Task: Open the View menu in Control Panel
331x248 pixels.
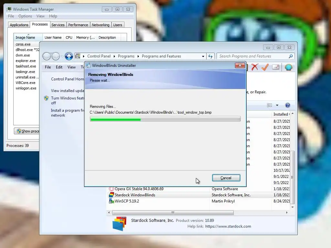Action: 71,67
